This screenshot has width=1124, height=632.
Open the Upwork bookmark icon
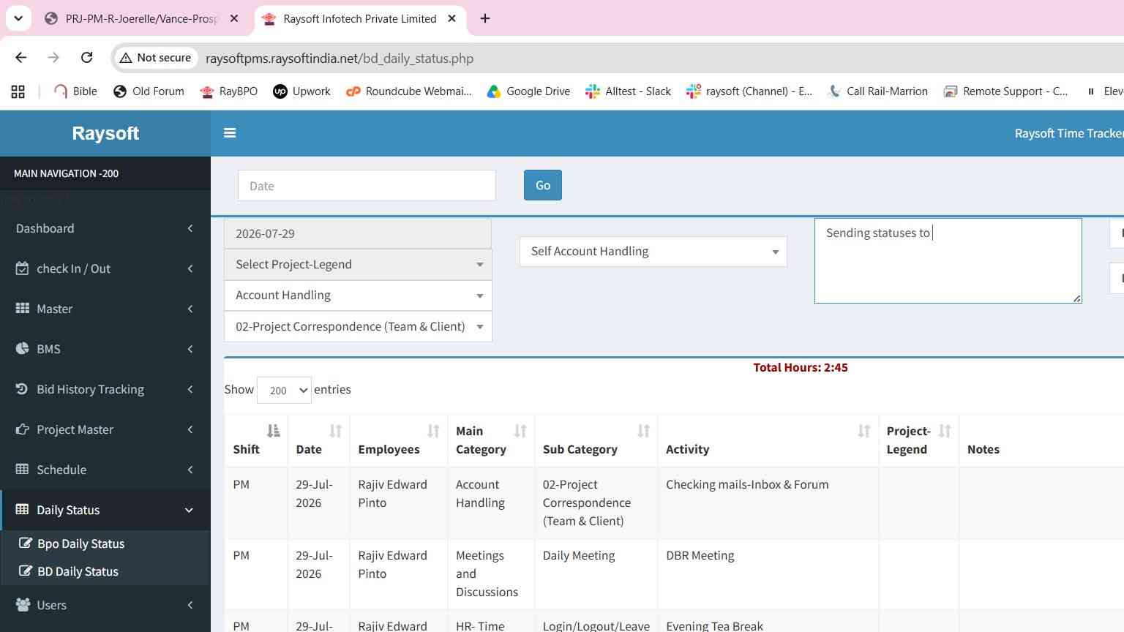point(280,91)
